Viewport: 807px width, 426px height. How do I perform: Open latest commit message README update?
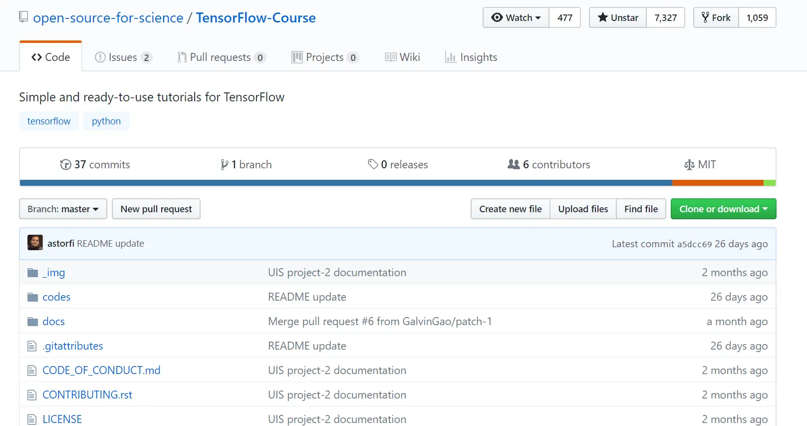pyautogui.click(x=110, y=243)
